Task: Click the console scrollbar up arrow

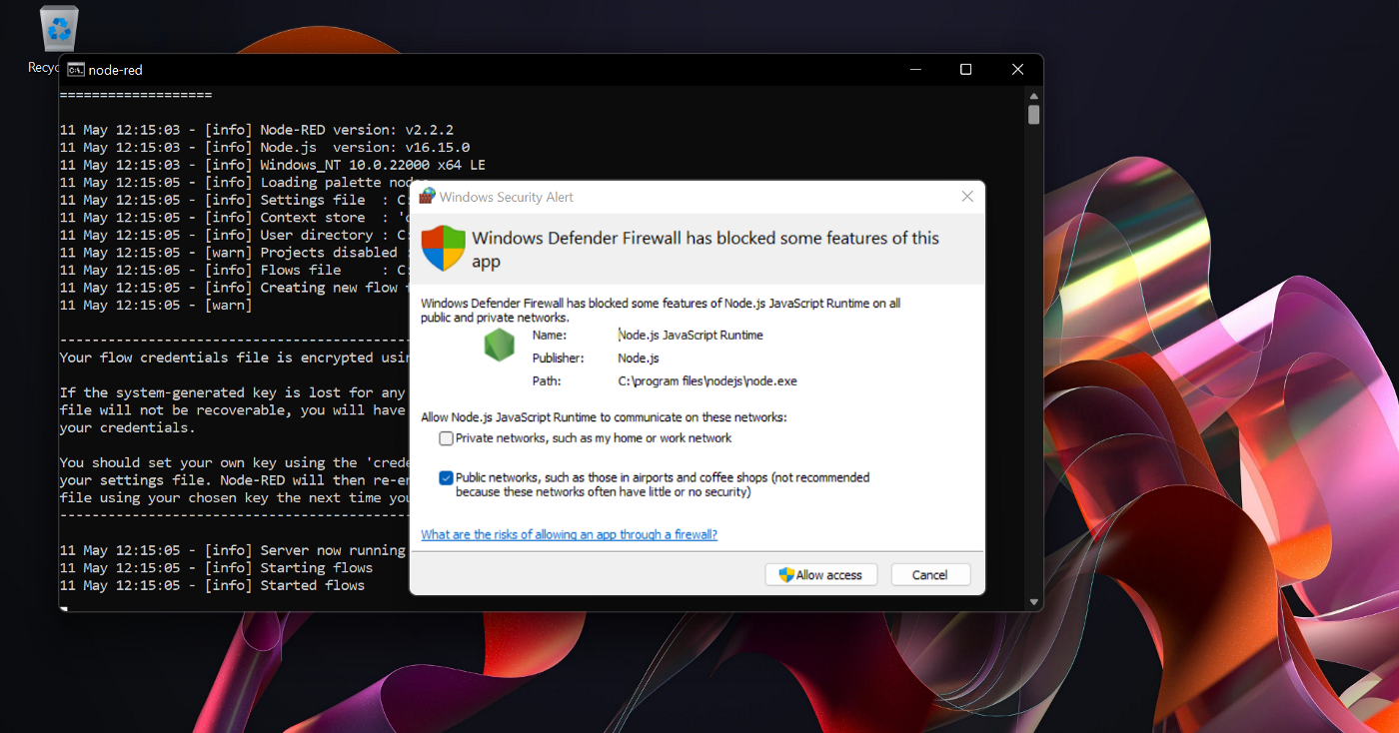Action: tap(1034, 96)
